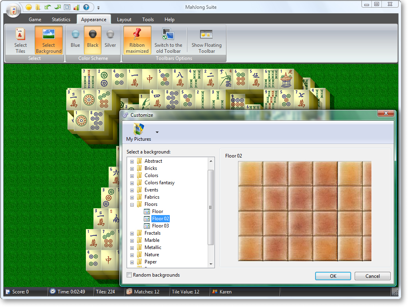The height and width of the screenshot is (307, 409).
Task: Select the Floor 03 background item
Action: [x=161, y=226]
